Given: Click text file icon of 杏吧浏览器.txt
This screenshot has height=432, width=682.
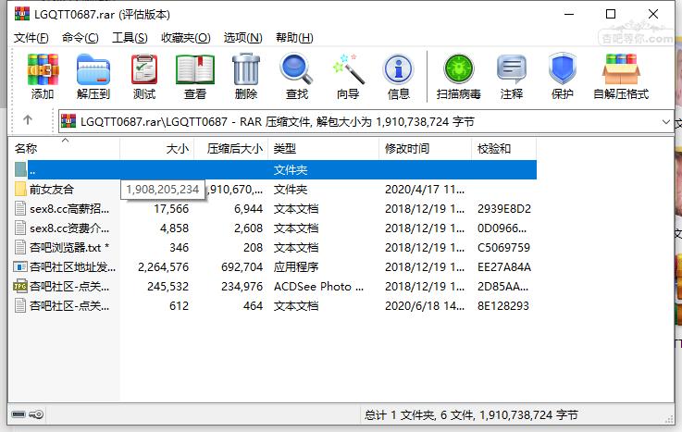Looking at the screenshot, I should point(20,247).
